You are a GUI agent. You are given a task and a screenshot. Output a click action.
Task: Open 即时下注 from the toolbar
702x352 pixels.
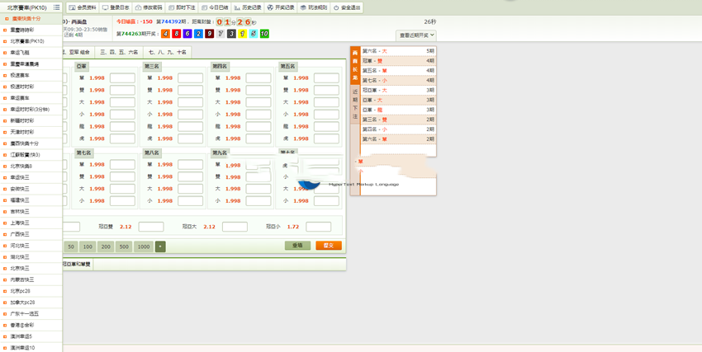point(182,7)
